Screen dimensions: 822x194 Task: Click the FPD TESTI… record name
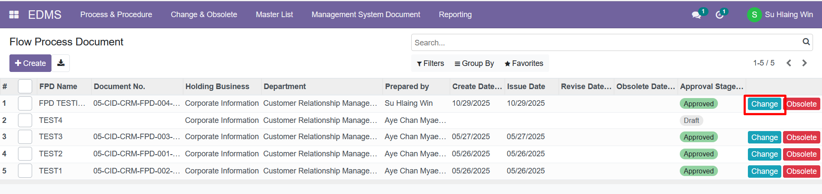tap(62, 103)
